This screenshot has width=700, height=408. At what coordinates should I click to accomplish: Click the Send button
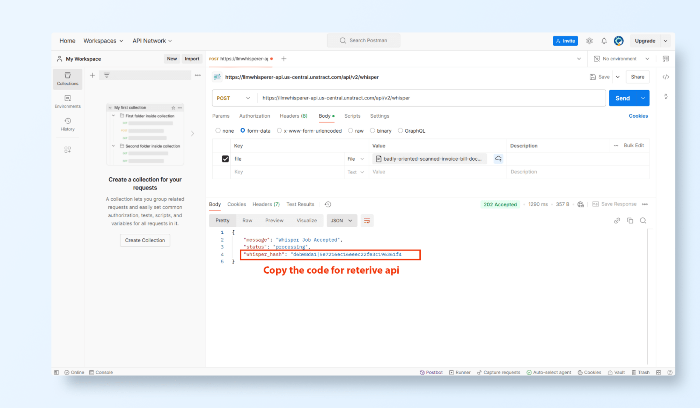point(622,98)
